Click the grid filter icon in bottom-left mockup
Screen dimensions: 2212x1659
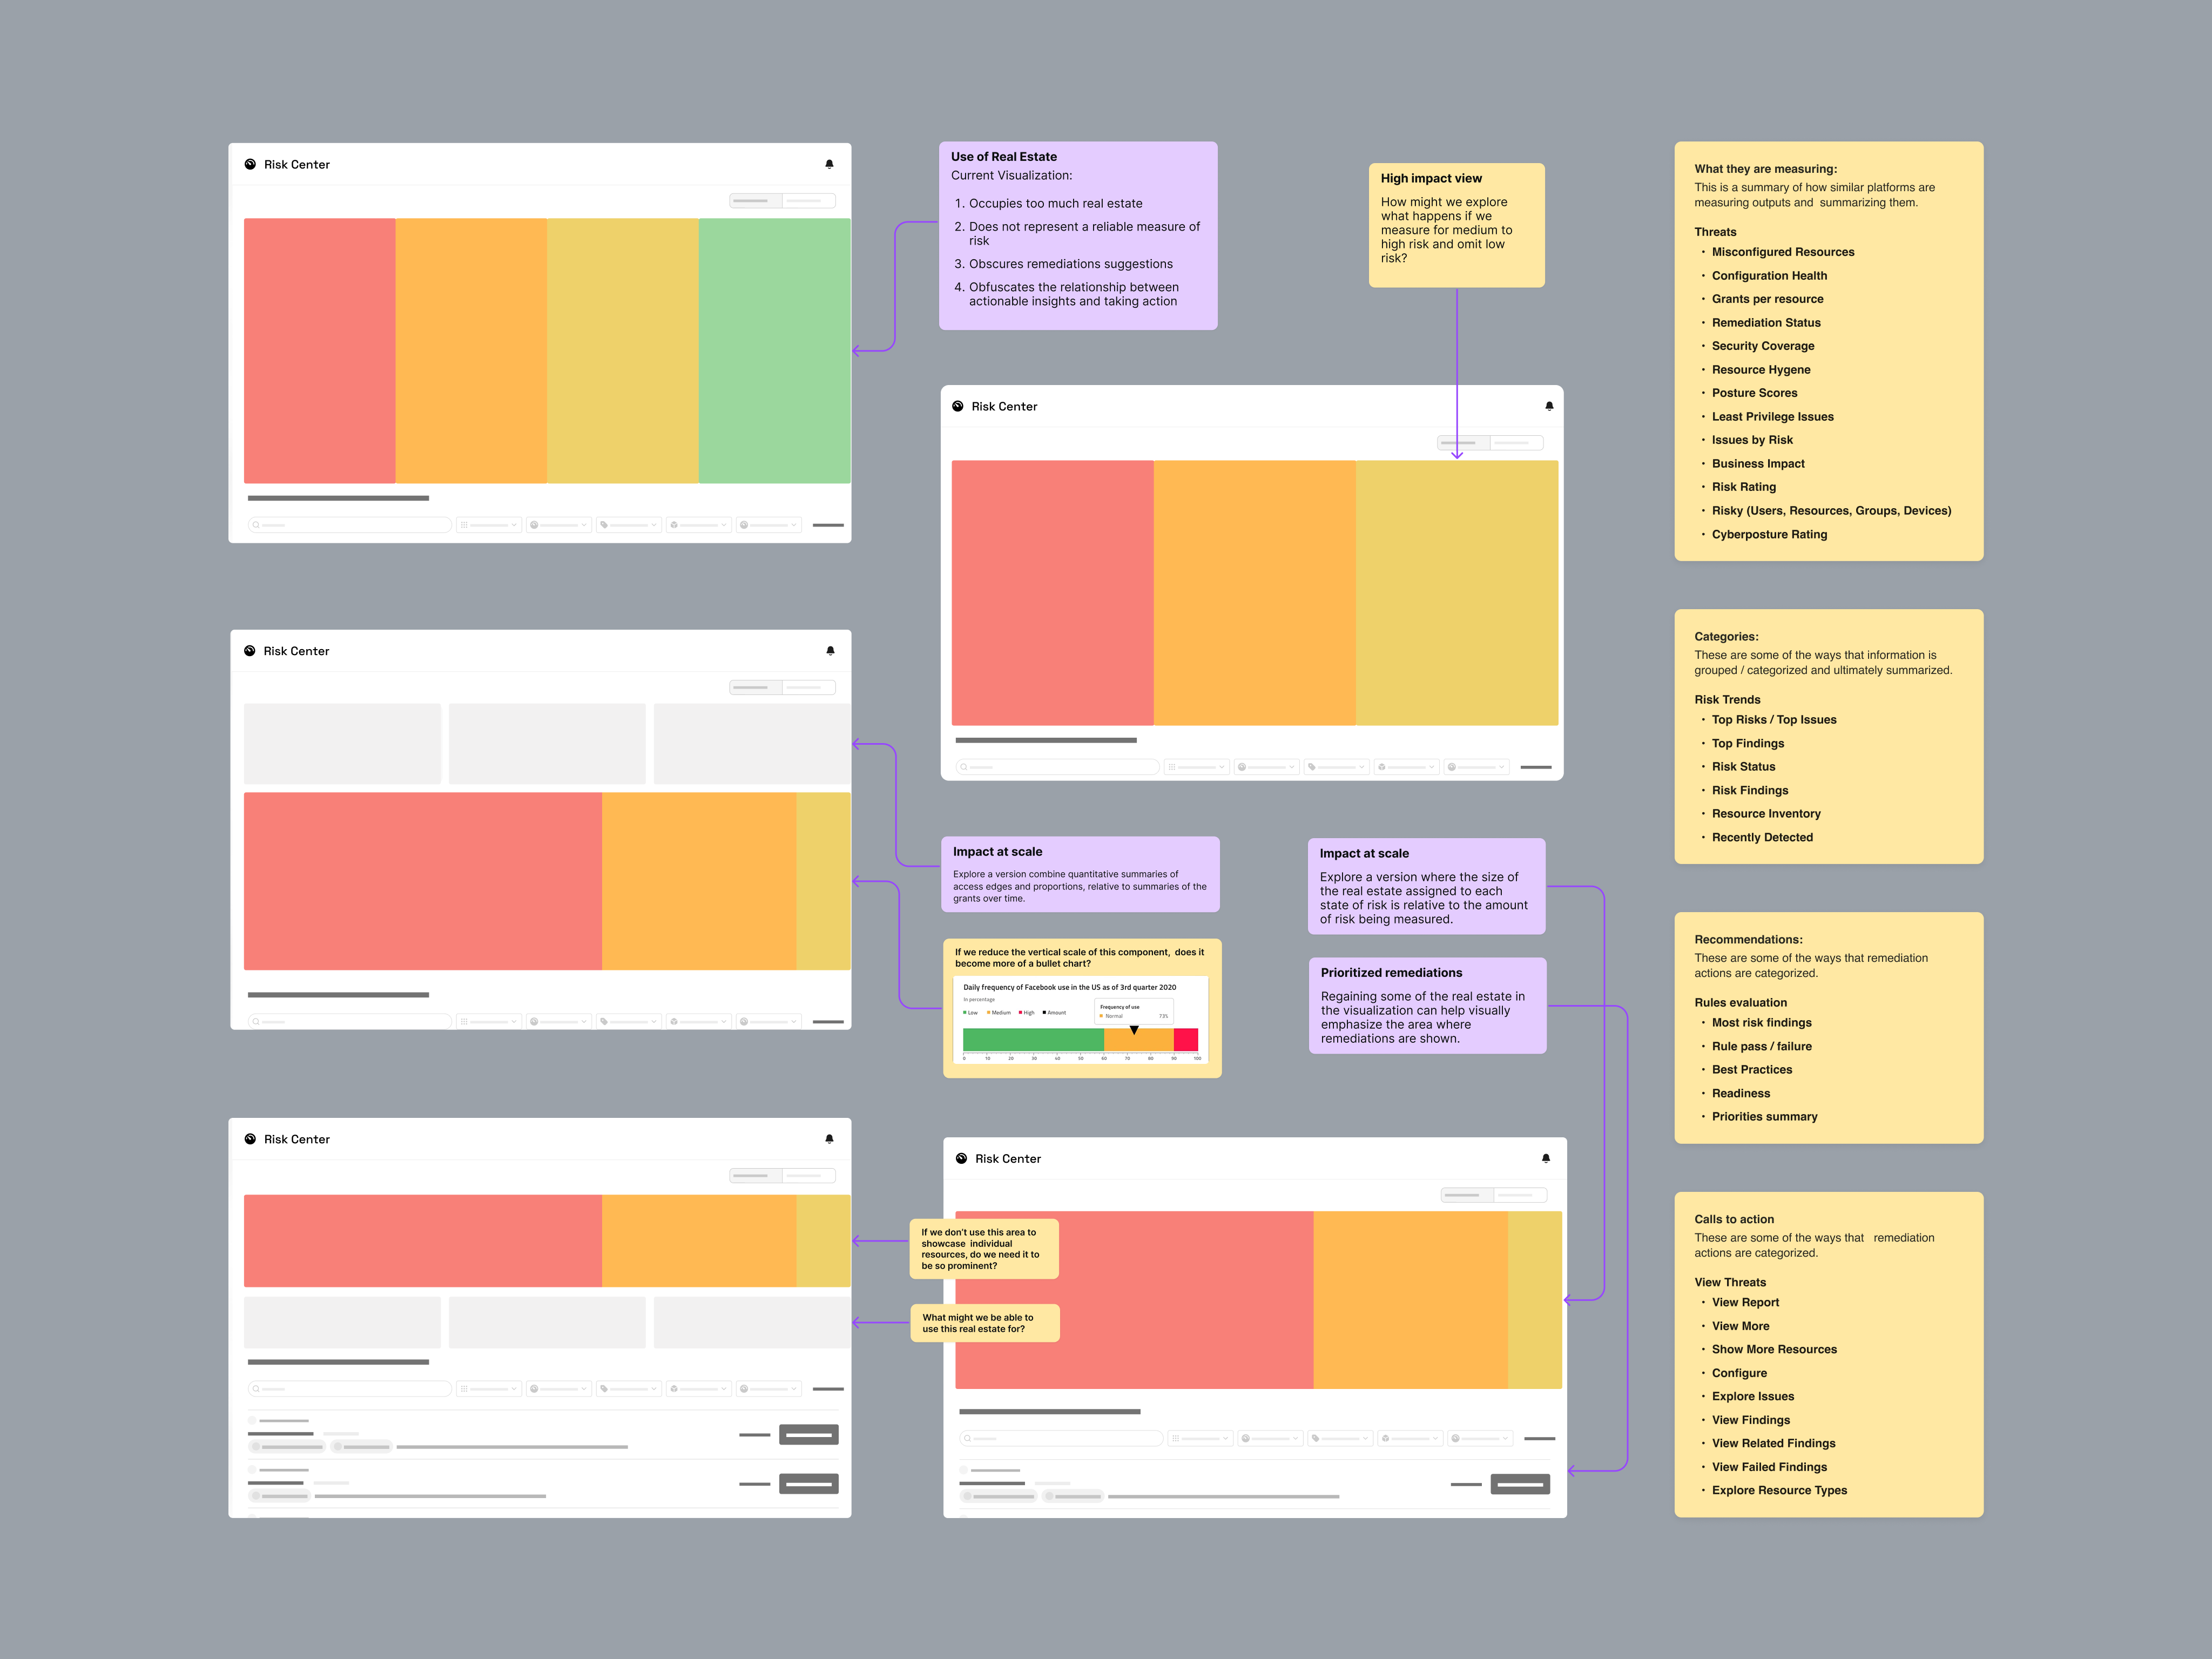465,1389
